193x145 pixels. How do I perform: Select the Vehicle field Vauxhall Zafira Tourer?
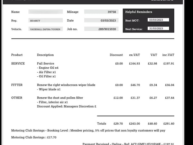[45, 29]
